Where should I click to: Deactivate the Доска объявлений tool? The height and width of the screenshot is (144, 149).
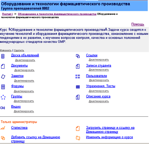point(25,60)
